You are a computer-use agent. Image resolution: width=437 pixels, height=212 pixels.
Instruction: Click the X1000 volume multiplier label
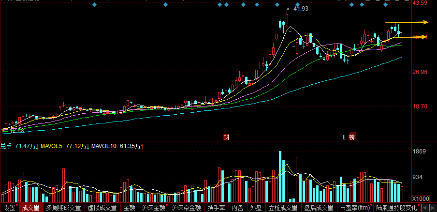(x=420, y=198)
